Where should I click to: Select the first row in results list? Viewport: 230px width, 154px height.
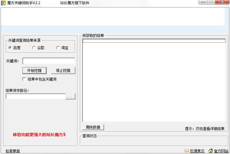(x=154, y=41)
